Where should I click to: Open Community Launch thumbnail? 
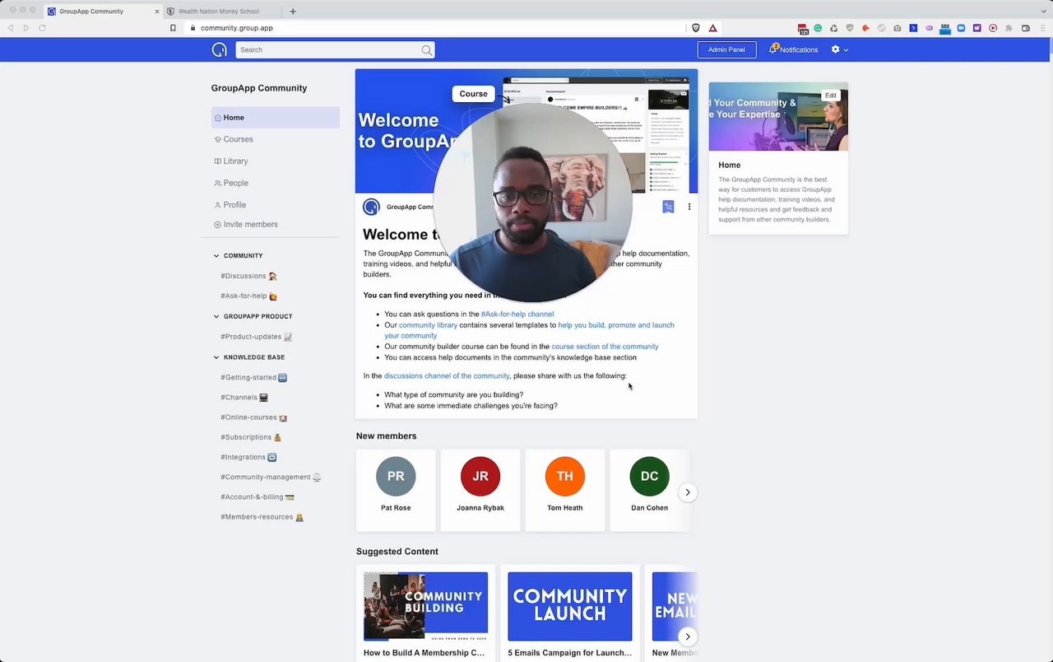click(x=570, y=606)
